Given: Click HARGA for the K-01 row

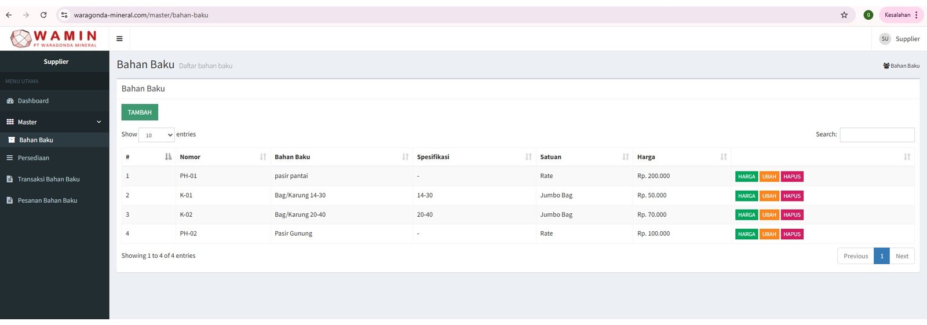Looking at the screenshot, I should pyautogui.click(x=746, y=196).
